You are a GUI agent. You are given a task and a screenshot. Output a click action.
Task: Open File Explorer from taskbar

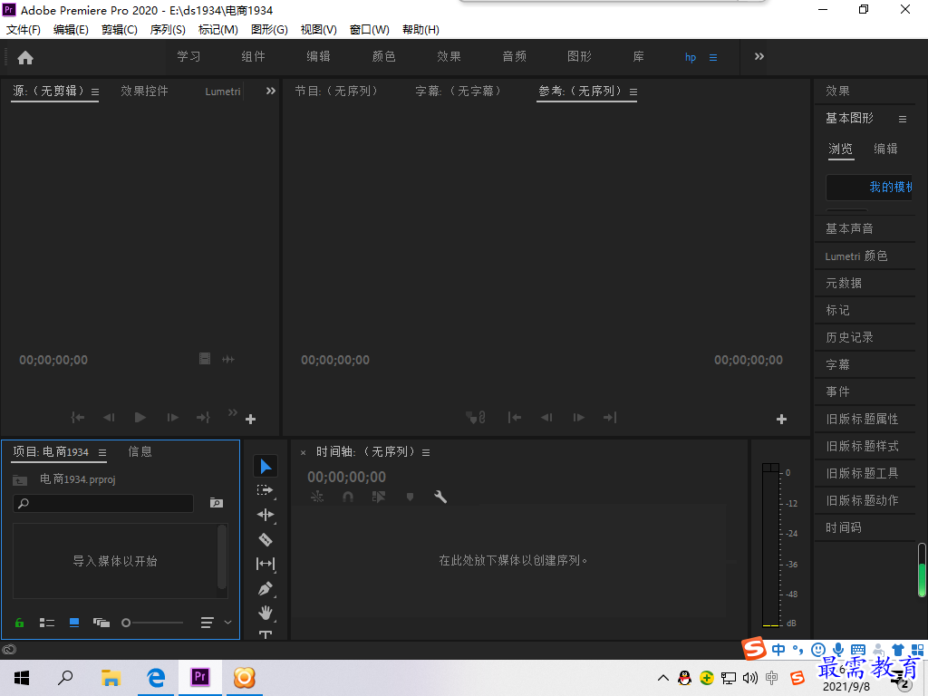(111, 678)
